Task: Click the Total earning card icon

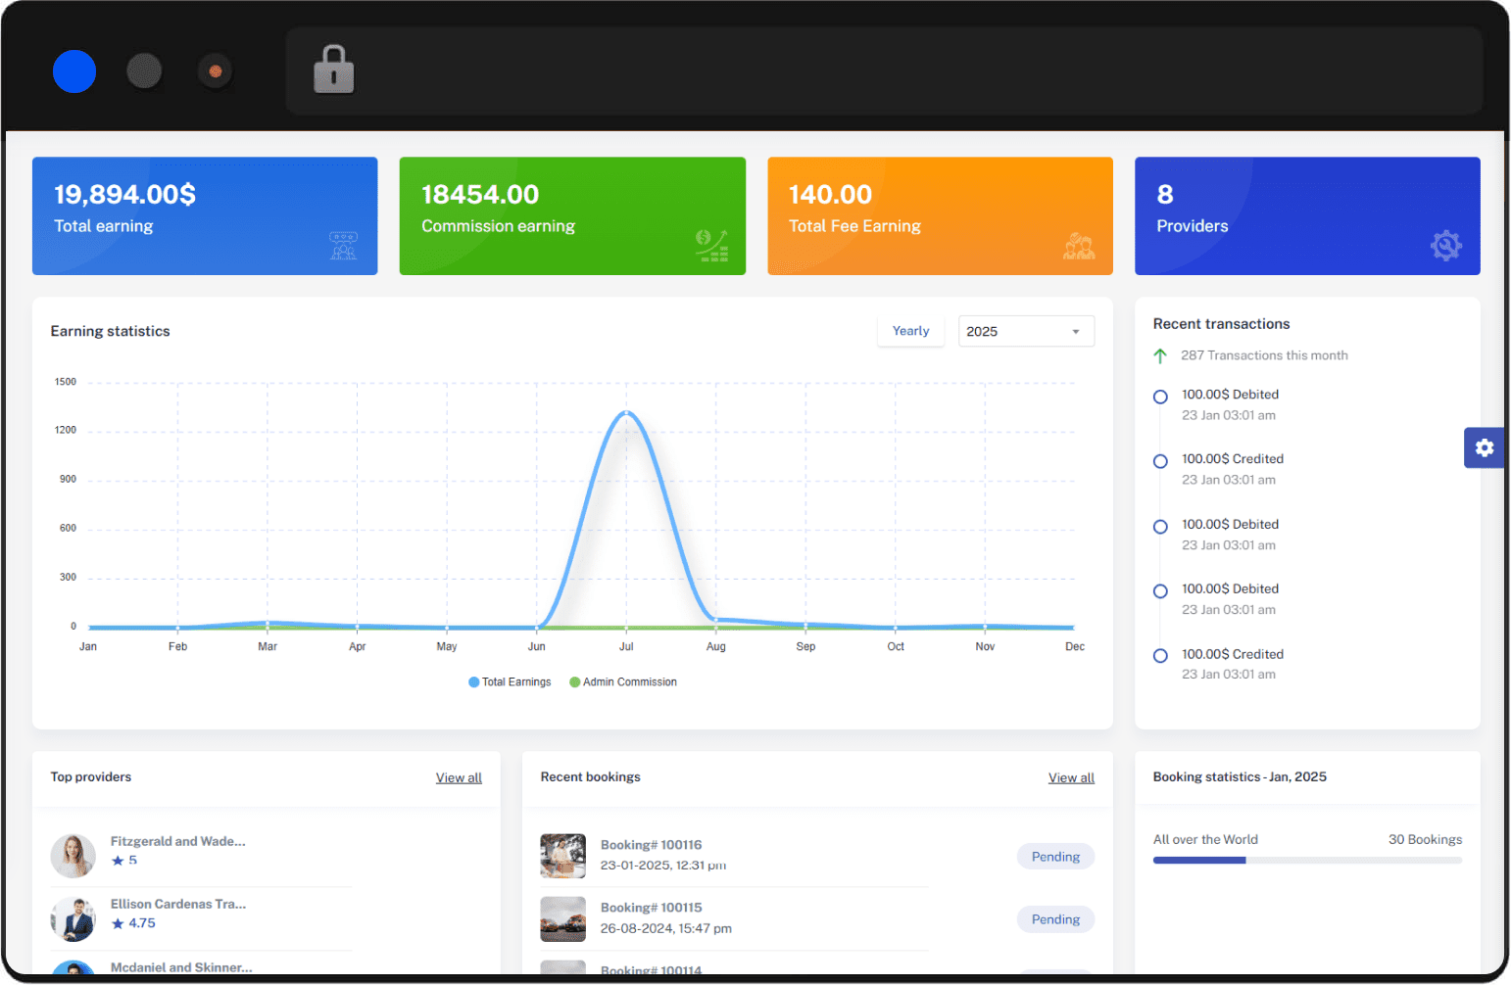Action: click(343, 246)
